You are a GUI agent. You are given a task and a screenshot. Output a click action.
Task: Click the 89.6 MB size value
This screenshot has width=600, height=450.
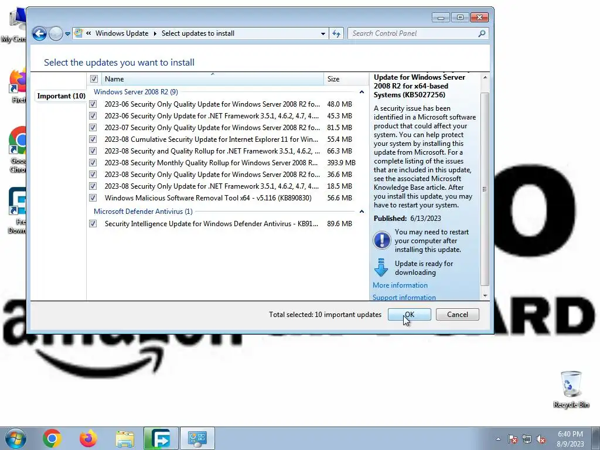tap(339, 223)
